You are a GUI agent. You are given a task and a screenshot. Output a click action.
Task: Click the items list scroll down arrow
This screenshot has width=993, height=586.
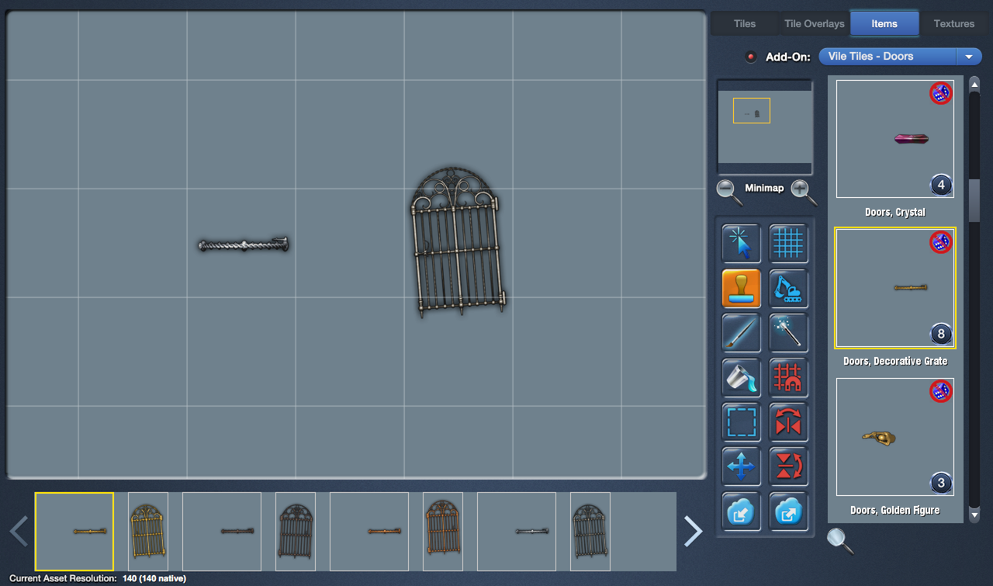[974, 514]
